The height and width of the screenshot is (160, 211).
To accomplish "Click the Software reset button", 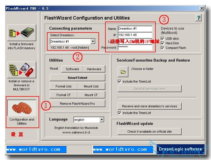I will (72, 69).
